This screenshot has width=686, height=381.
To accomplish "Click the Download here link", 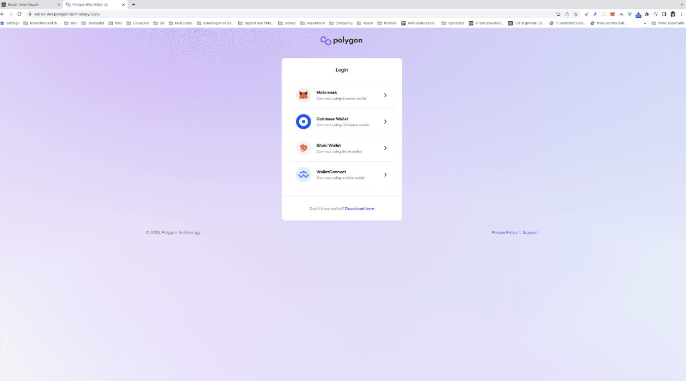I will tap(360, 209).
